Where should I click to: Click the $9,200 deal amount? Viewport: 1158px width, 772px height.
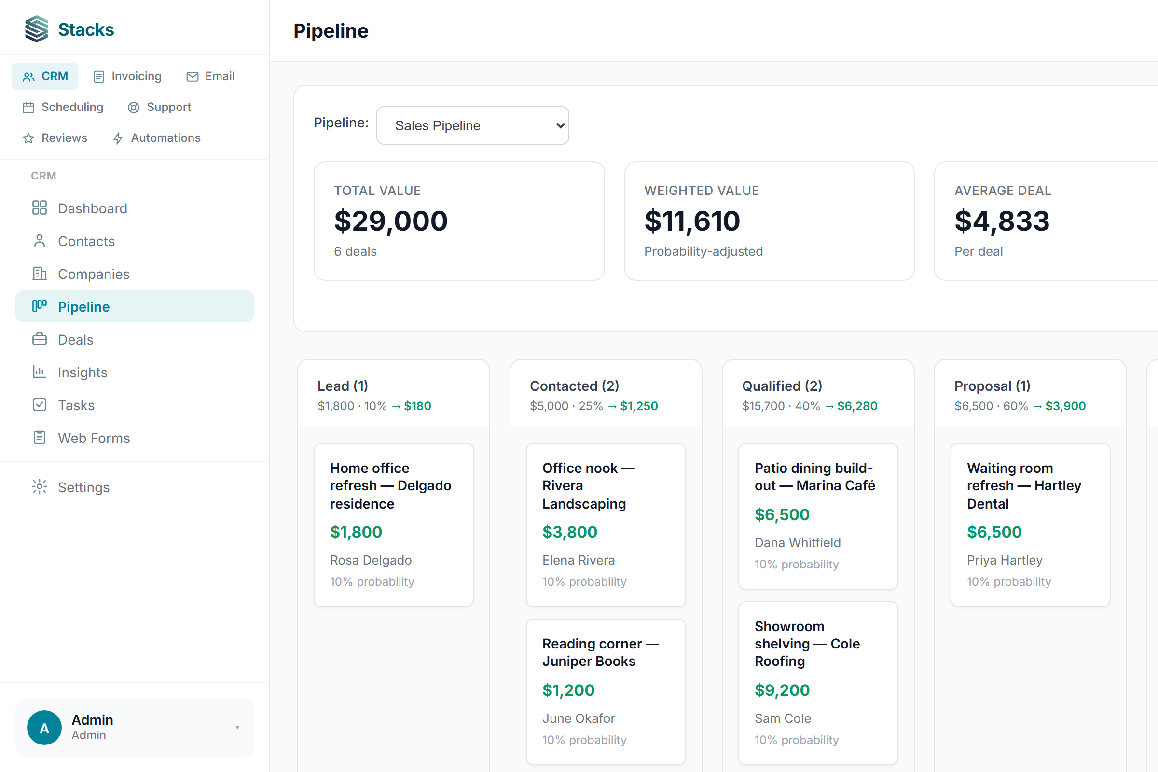pos(782,690)
